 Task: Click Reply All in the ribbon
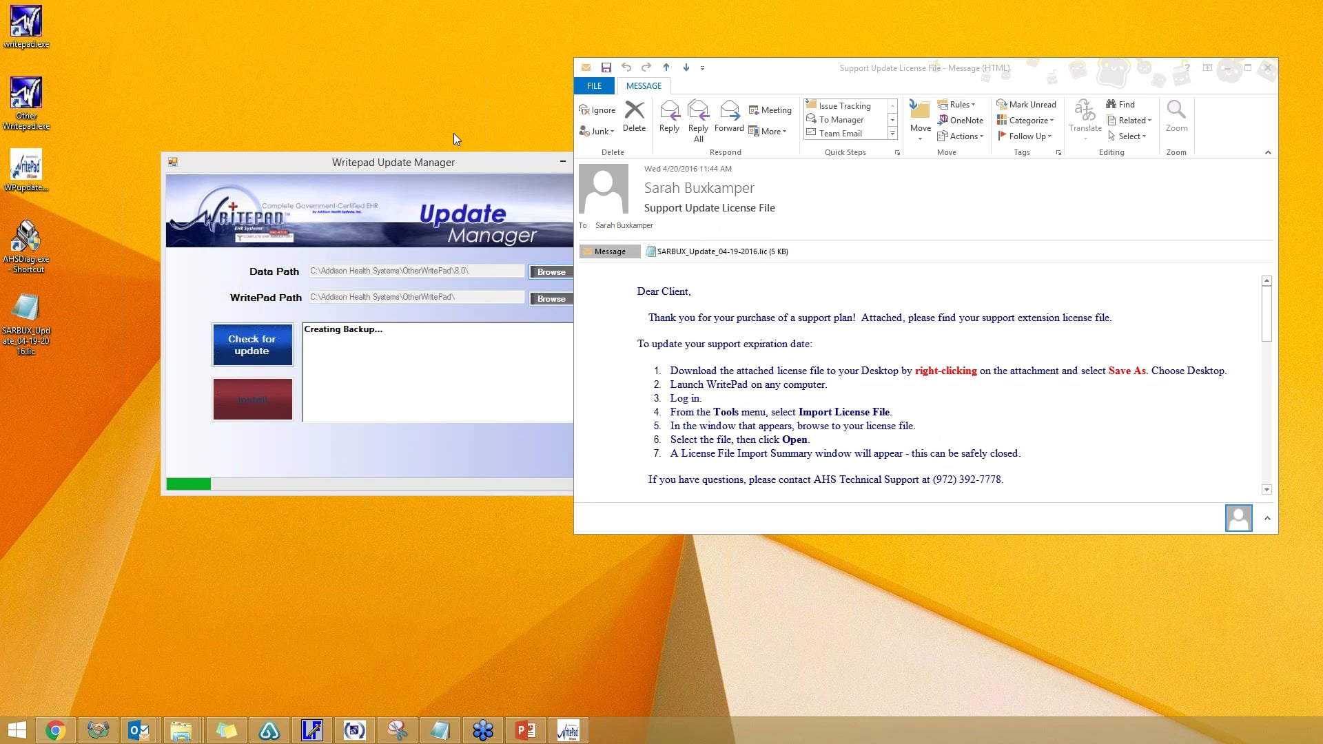698,121
